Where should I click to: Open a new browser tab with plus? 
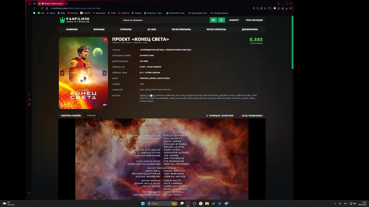tap(67, 3)
